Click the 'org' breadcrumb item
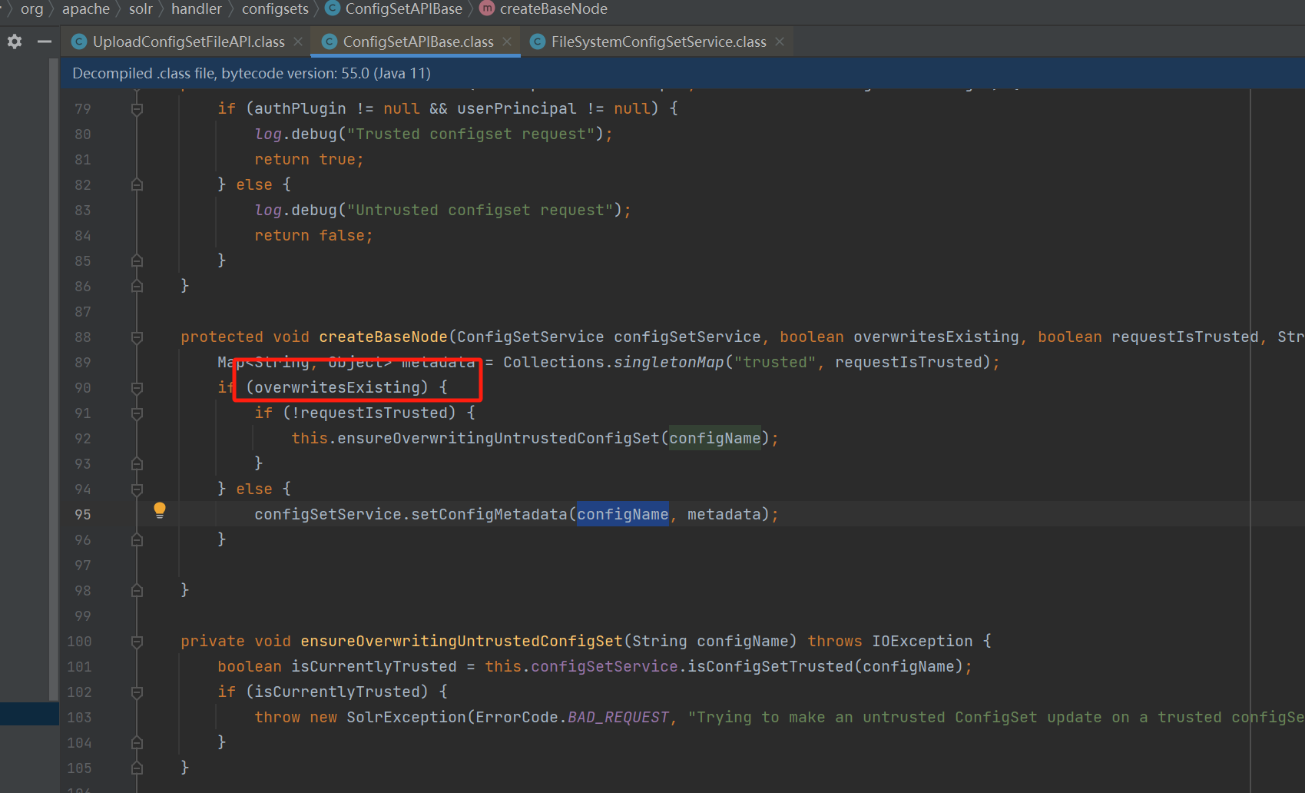The image size is (1305, 793). (32, 8)
